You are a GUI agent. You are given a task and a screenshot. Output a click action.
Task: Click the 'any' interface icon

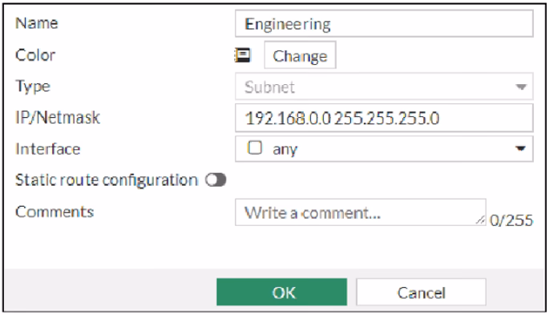255,147
